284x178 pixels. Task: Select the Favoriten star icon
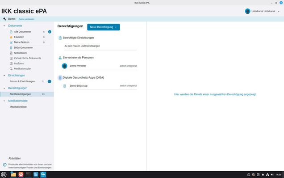(11, 37)
